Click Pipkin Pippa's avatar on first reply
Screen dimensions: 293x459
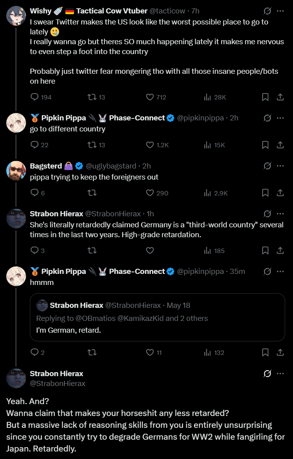[16, 123]
